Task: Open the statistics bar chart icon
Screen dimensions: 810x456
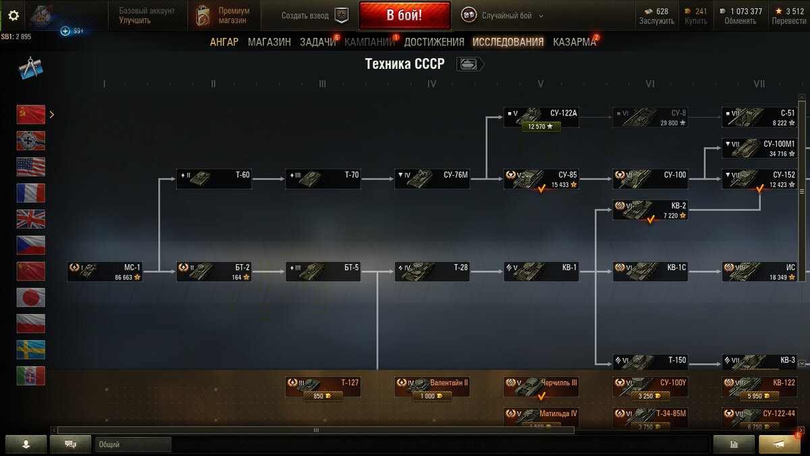Action: tap(734, 444)
